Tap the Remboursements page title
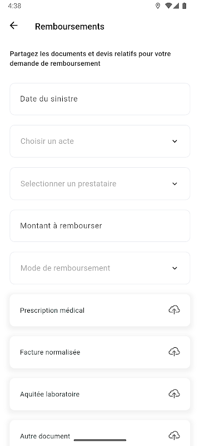 pos(69,26)
